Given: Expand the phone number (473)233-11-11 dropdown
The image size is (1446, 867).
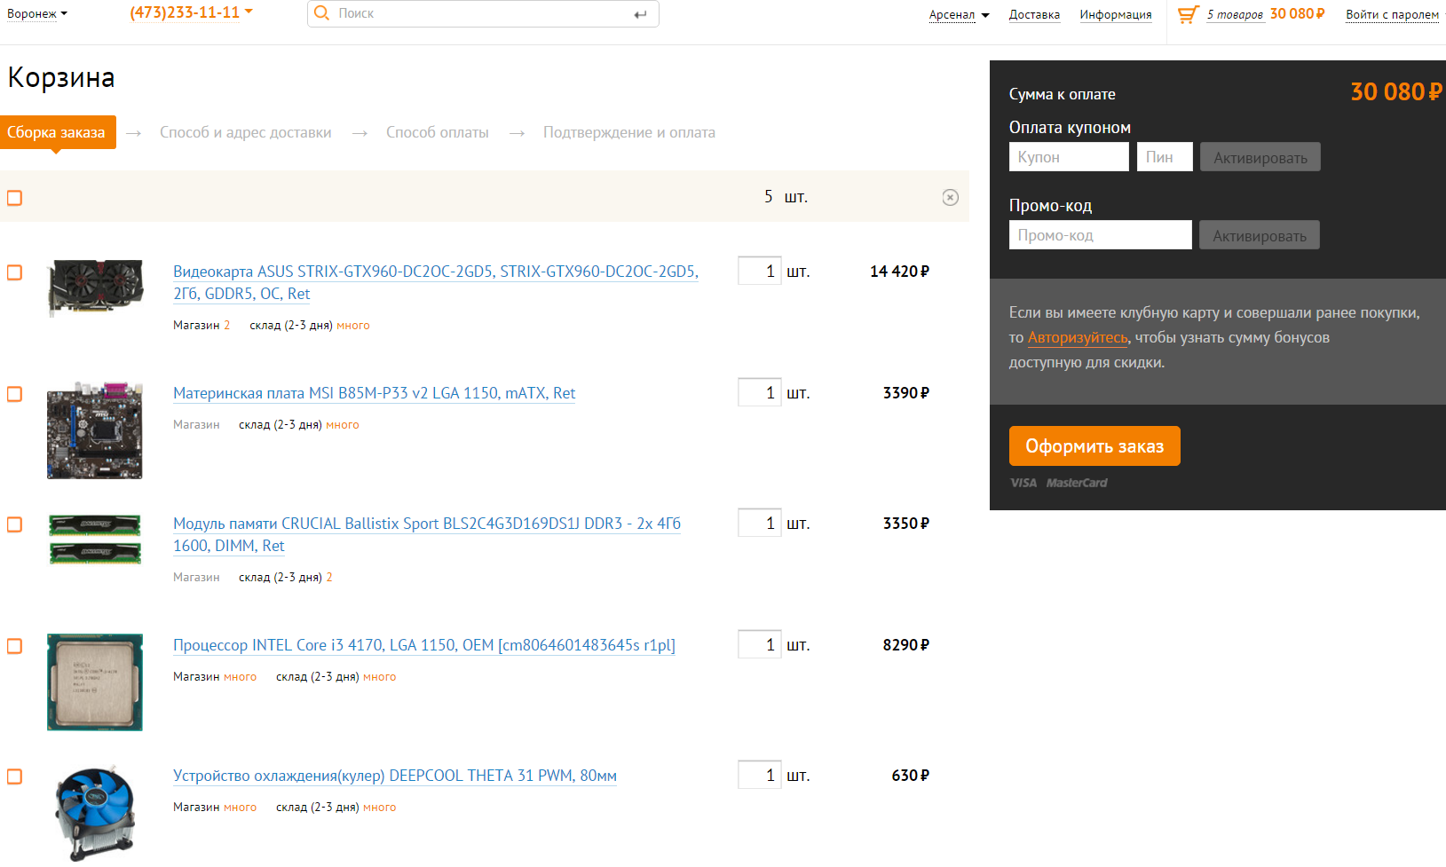Looking at the screenshot, I should click(x=191, y=12).
